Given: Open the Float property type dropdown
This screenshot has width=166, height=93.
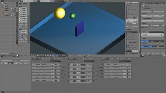Looking at the screenshot, I should pyautogui.click(x=11, y=63).
